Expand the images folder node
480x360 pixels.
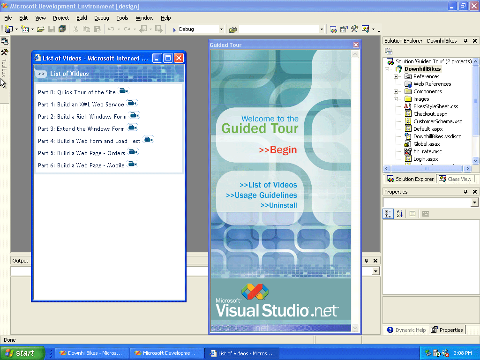click(x=396, y=99)
